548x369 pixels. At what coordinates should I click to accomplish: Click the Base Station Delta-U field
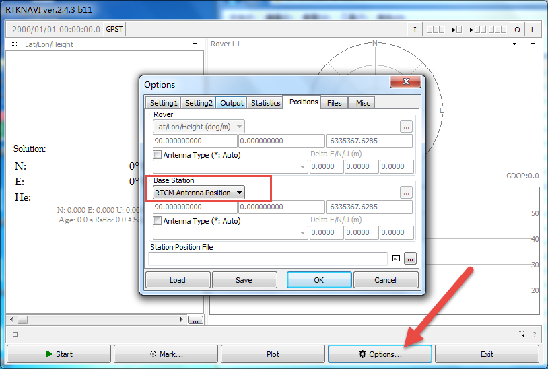pos(397,233)
